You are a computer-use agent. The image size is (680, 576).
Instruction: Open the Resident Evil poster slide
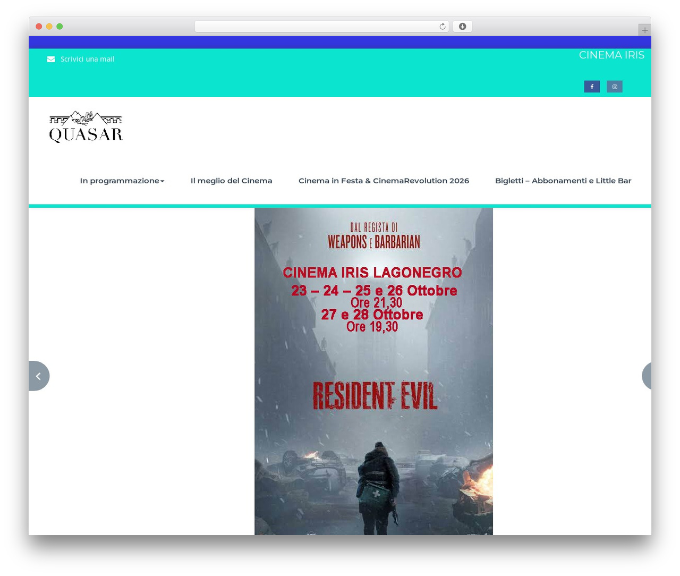[x=373, y=371]
